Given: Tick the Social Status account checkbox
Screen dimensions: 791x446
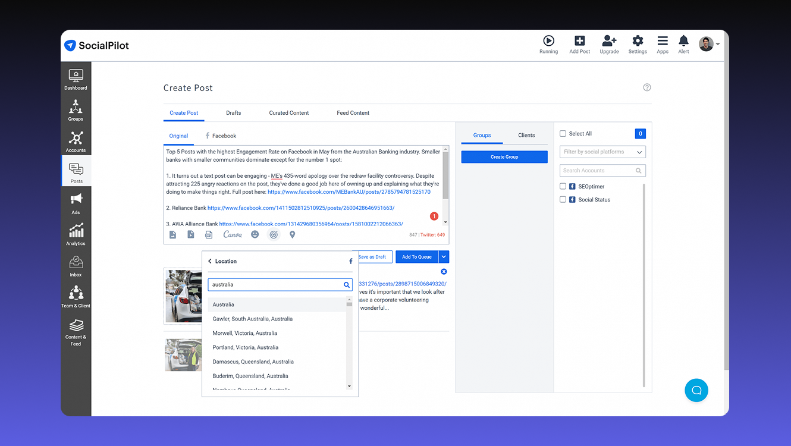Looking at the screenshot, I should 563,200.
